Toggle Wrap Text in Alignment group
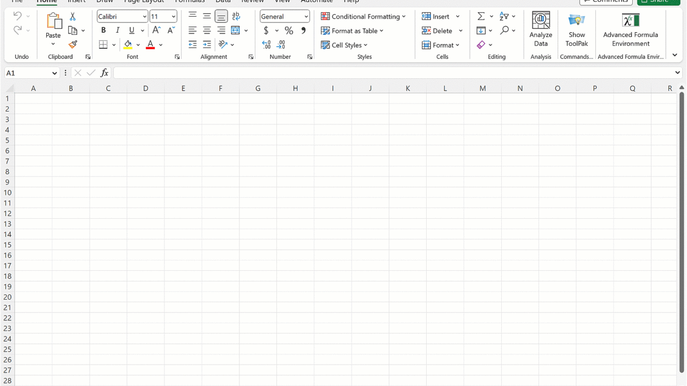The image size is (687, 386). click(x=236, y=17)
